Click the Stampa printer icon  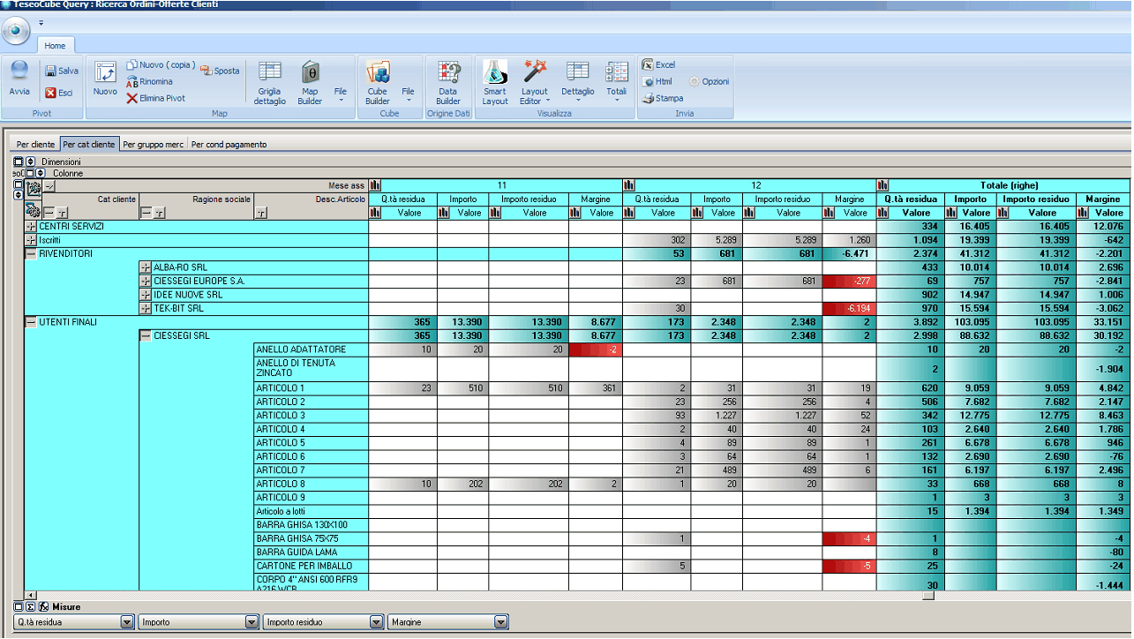pyautogui.click(x=649, y=98)
